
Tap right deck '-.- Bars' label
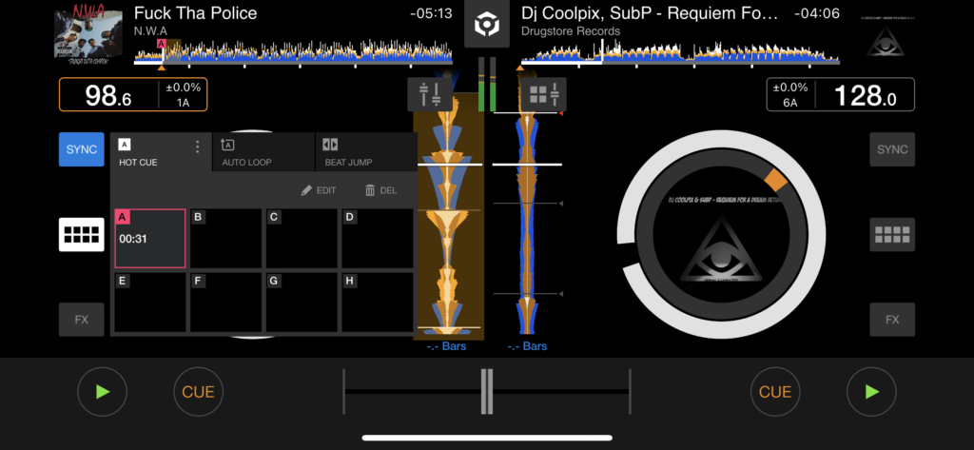pos(527,346)
